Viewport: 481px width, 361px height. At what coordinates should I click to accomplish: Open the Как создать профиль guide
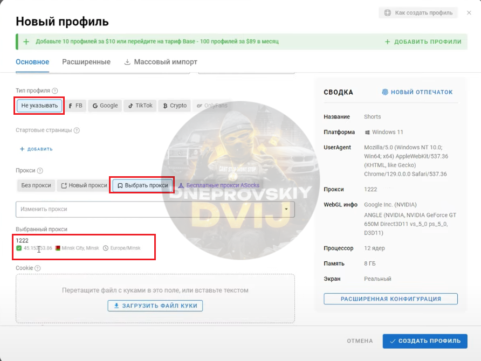418,13
